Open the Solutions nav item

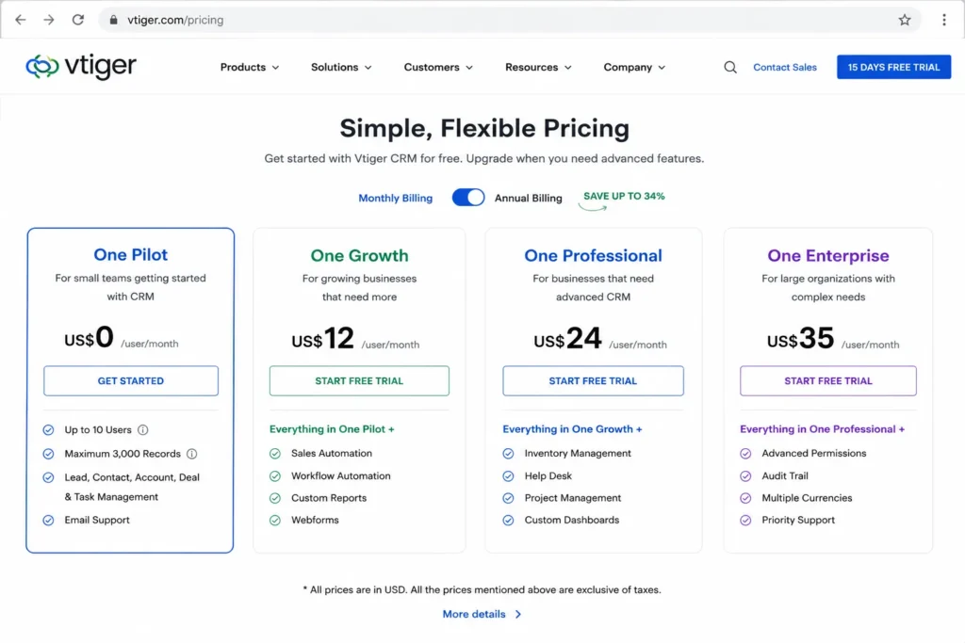tap(335, 67)
